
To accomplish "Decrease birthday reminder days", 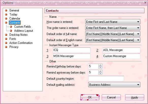I will [x=100, y=67].
